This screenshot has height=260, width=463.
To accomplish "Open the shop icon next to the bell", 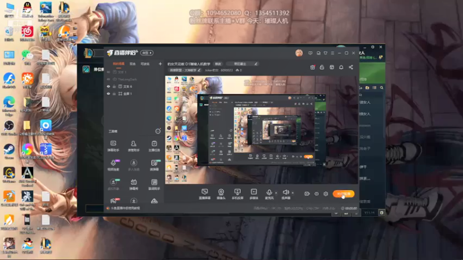I will (332, 67).
